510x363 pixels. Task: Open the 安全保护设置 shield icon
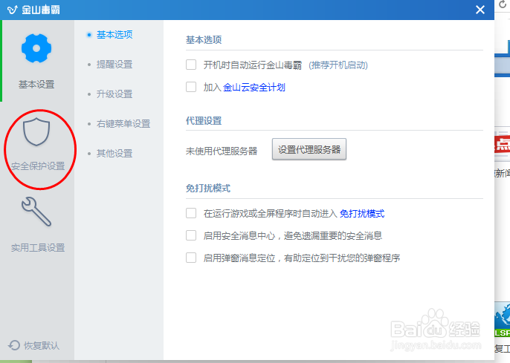click(36, 132)
